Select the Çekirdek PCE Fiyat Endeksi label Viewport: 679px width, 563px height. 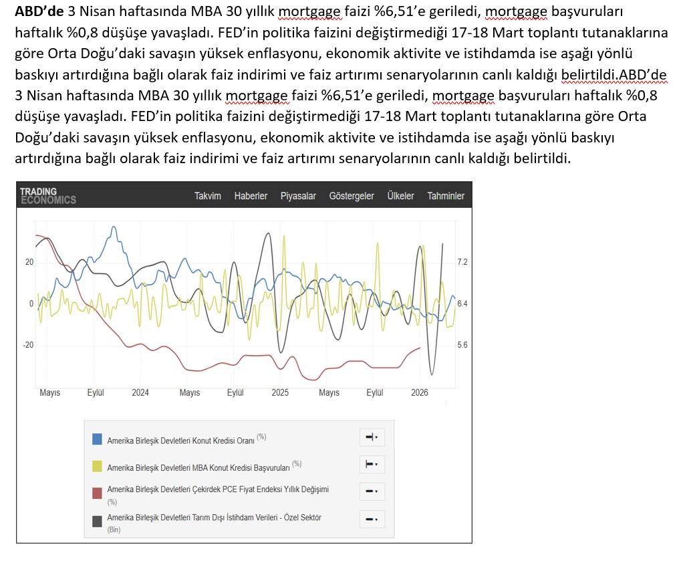point(217,489)
